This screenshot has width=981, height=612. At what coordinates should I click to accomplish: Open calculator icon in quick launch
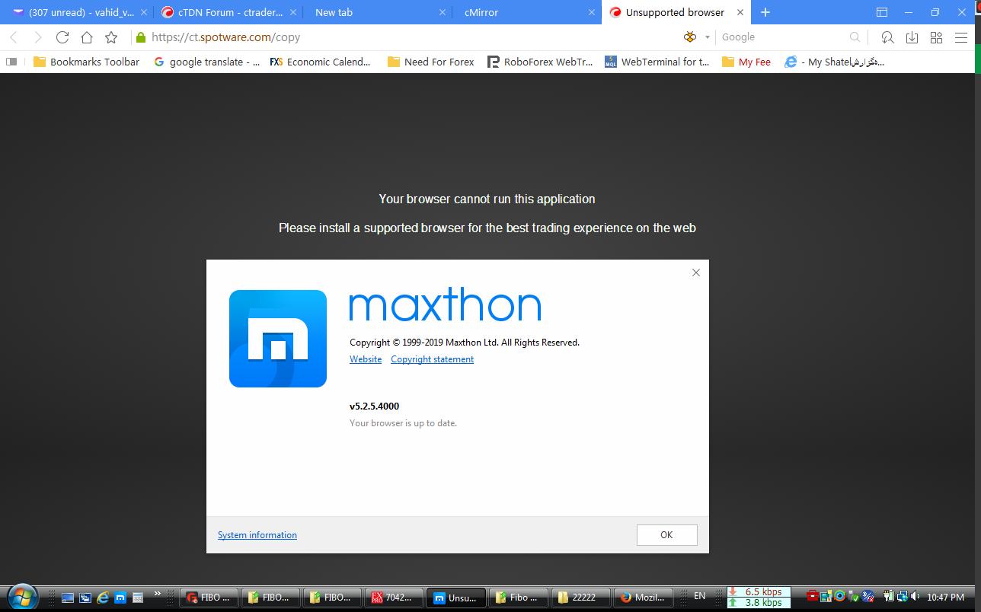(x=137, y=598)
